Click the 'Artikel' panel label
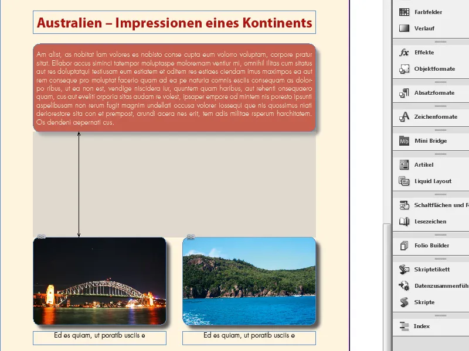Screen dimensions: 469x351 [424, 165]
